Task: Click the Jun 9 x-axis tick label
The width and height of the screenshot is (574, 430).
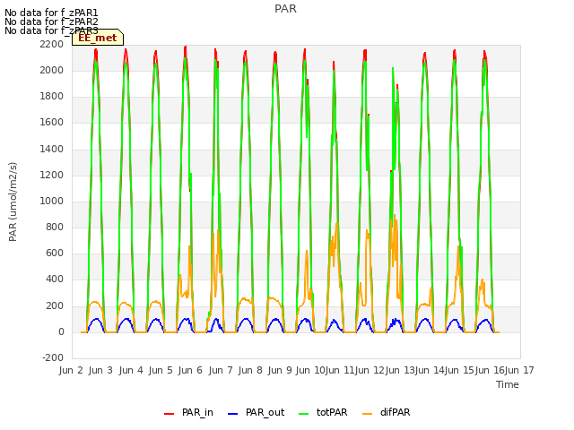Action: point(280,370)
